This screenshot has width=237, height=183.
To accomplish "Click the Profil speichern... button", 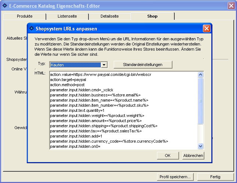I will (x=175, y=177).
